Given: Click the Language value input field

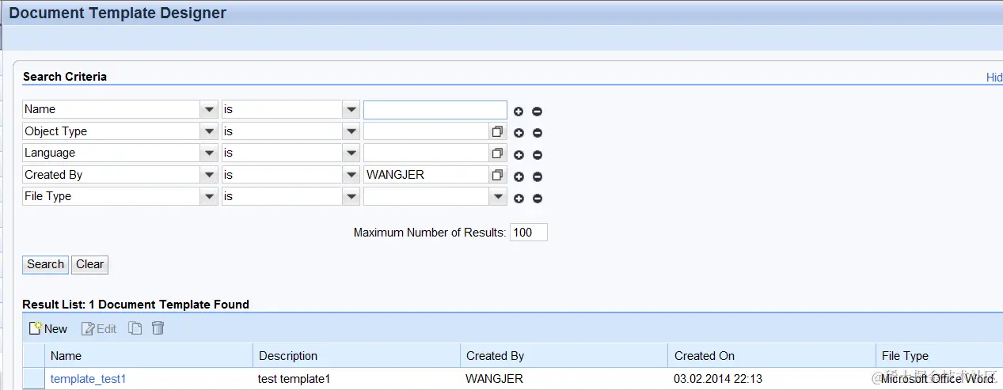Looking at the screenshot, I should coord(426,153).
